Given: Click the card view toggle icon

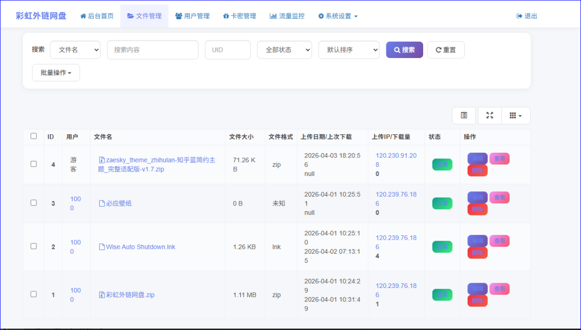Looking at the screenshot, I should click(x=464, y=115).
